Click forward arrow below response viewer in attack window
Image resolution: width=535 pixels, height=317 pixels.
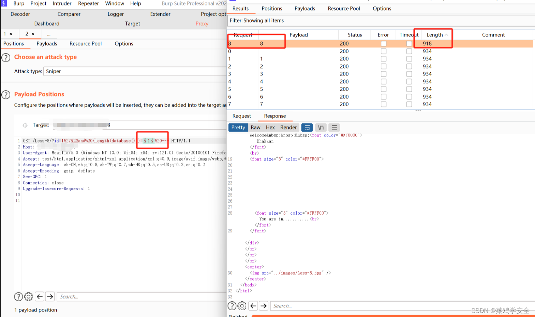[264, 306]
